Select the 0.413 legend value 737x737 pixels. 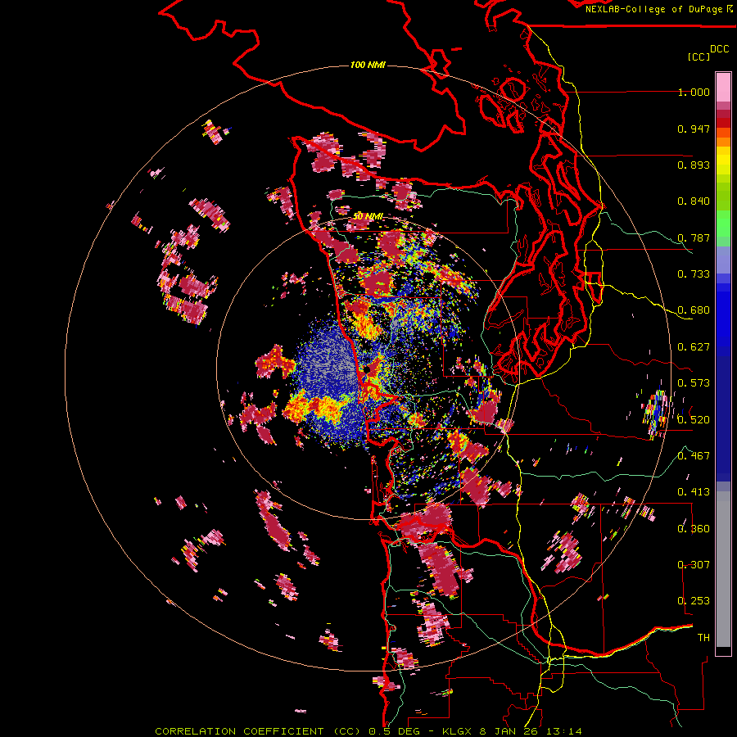pos(694,492)
